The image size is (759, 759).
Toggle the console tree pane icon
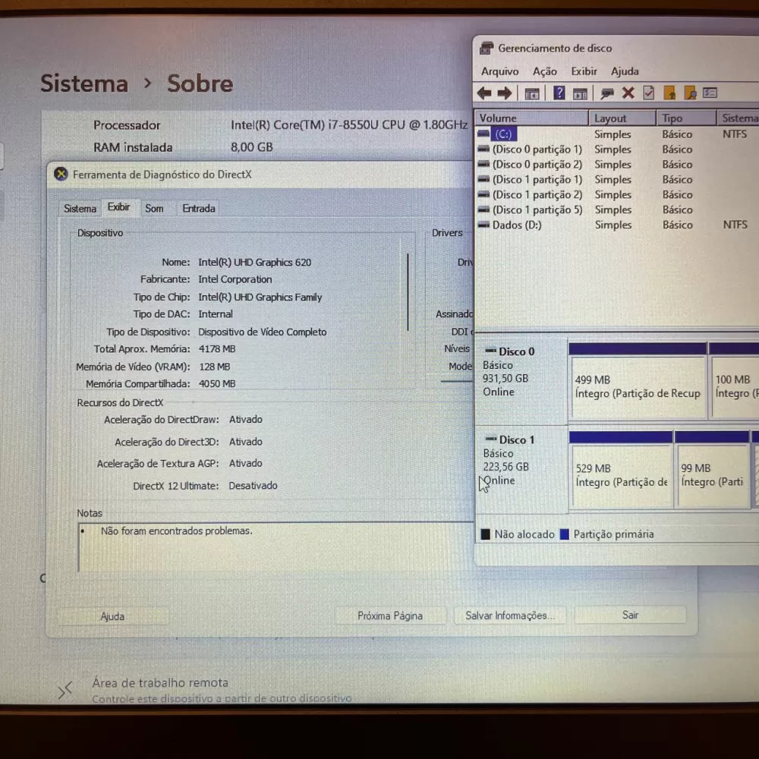click(x=532, y=93)
